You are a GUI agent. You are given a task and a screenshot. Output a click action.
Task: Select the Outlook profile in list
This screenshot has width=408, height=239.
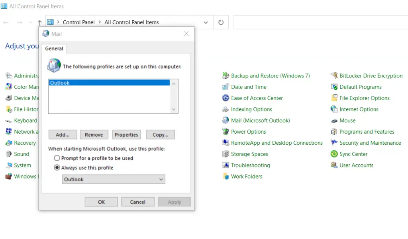109,83
